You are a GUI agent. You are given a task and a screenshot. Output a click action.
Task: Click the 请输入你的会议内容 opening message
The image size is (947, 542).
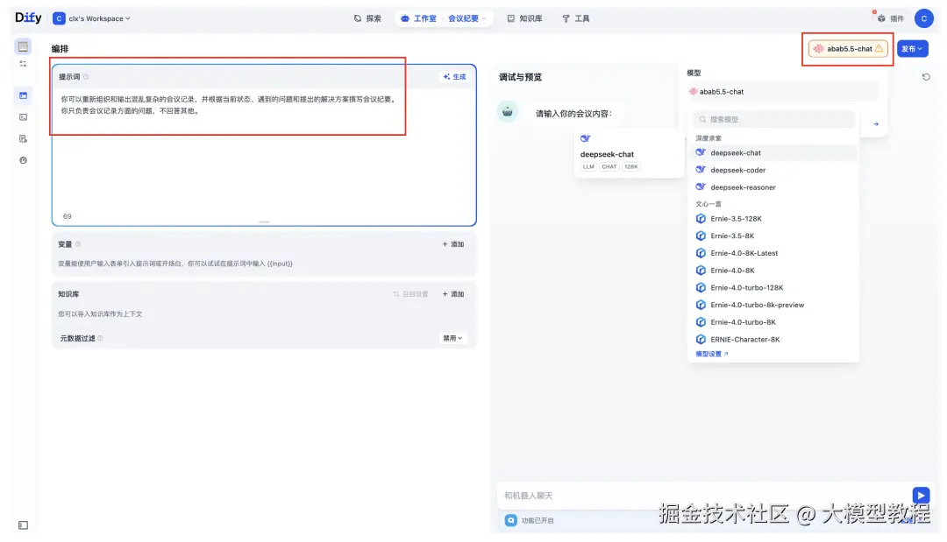coord(573,113)
